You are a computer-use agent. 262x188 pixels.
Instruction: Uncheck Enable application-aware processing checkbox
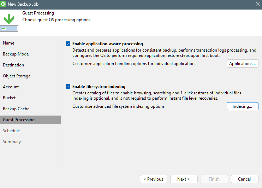coord(68,44)
